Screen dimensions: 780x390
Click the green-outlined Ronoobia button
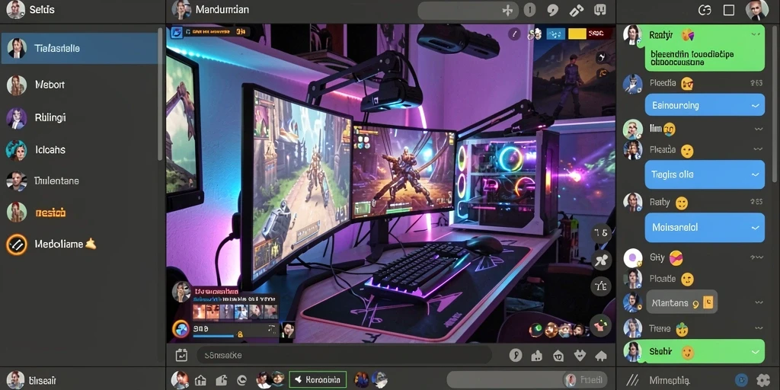pyautogui.click(x=318, y=379)
